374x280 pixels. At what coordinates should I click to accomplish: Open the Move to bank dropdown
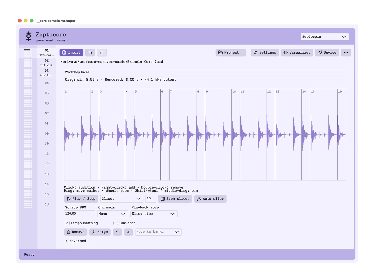(158, 232)
